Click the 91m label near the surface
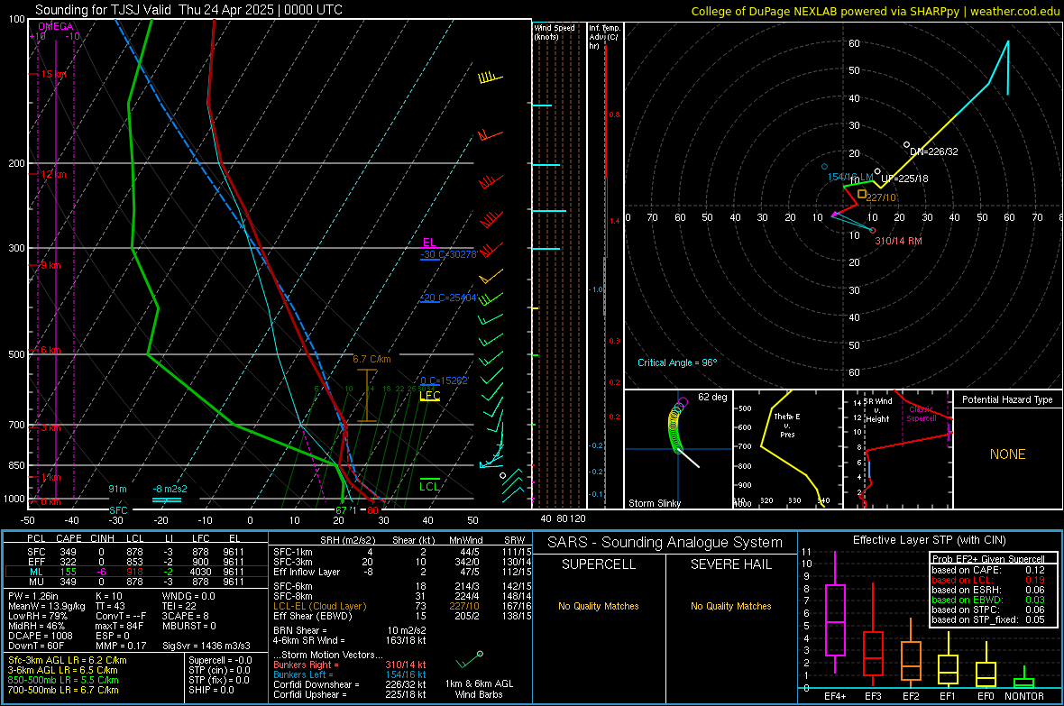 click(x=117, y=489)
